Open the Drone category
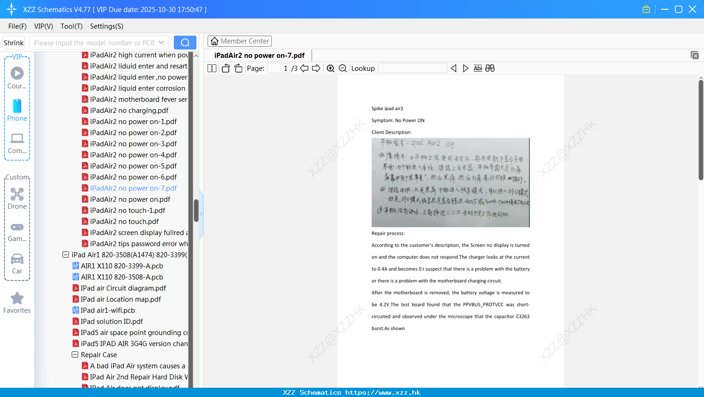This screenshot has height=397, width=704. (17, 199)
